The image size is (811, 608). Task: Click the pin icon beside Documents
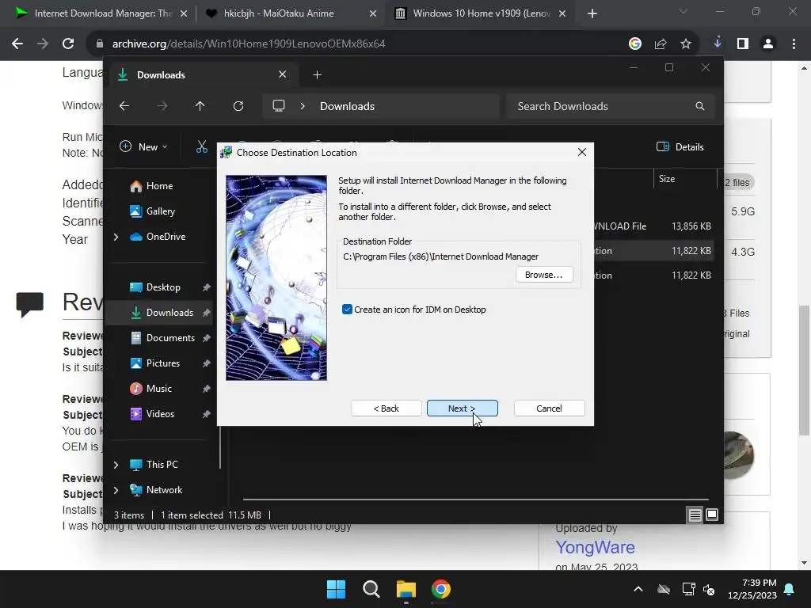pos(207,338)
